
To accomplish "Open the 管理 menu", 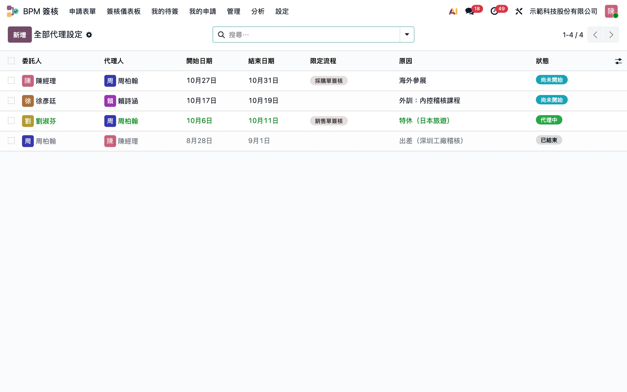I will tap(234, 11).
